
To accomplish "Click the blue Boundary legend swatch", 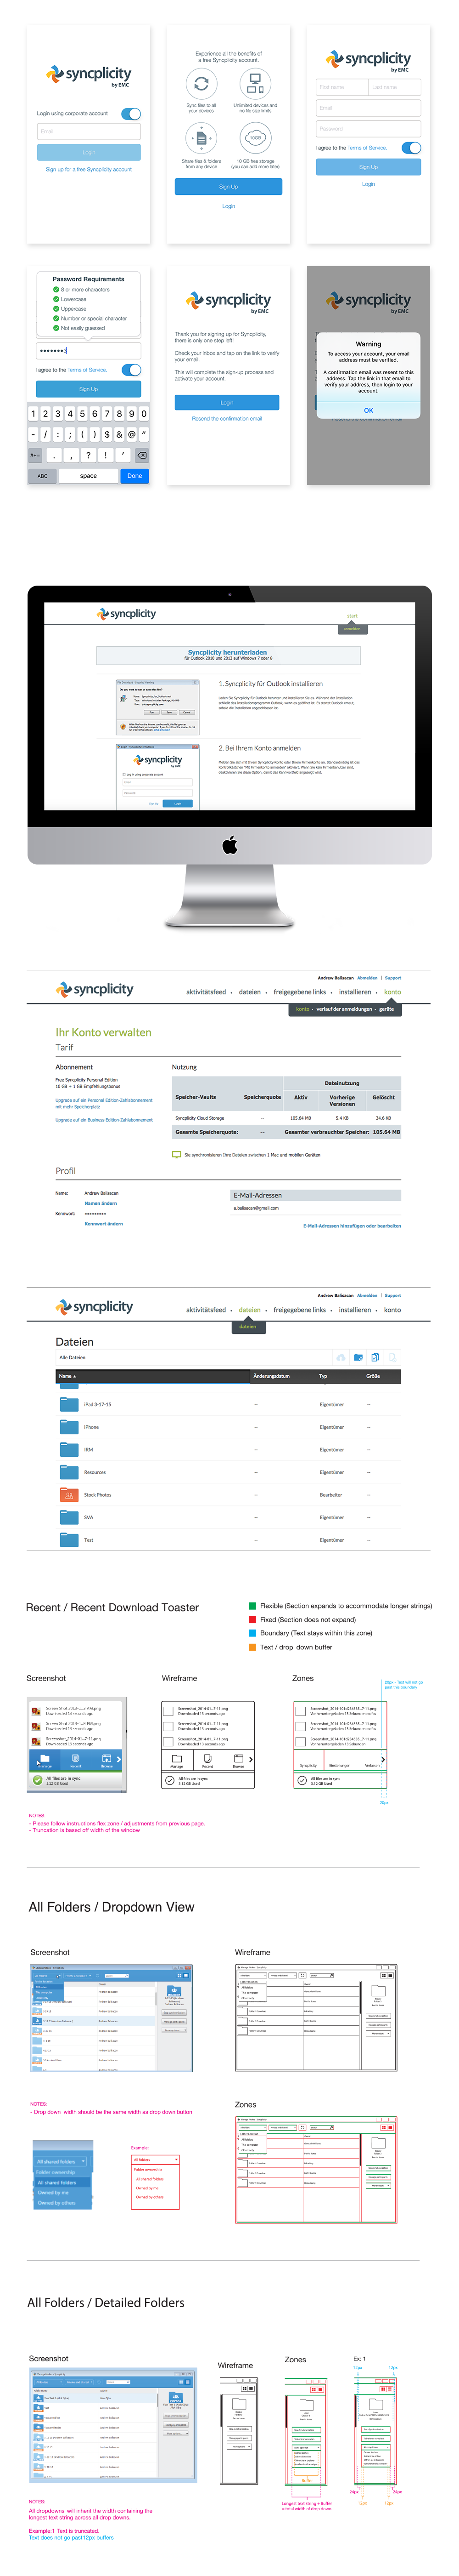I will (252, 1633).
